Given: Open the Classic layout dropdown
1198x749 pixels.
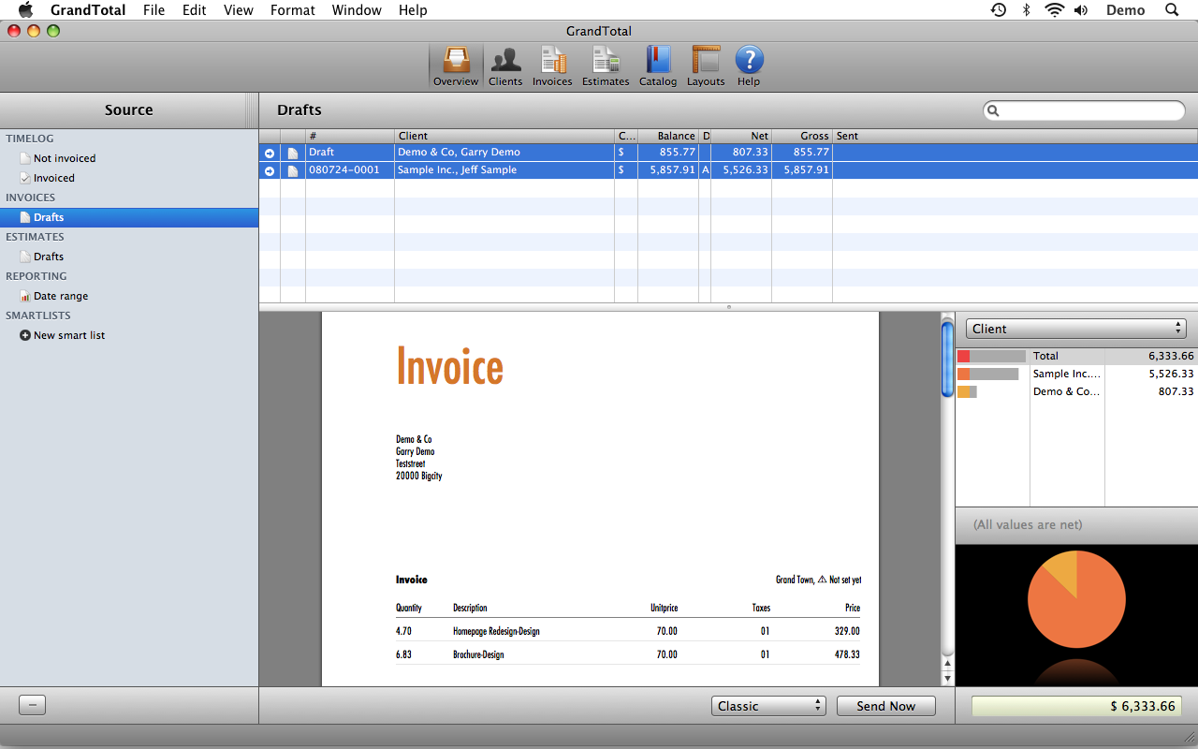Looking at the screenshot, I should point(767,706).
